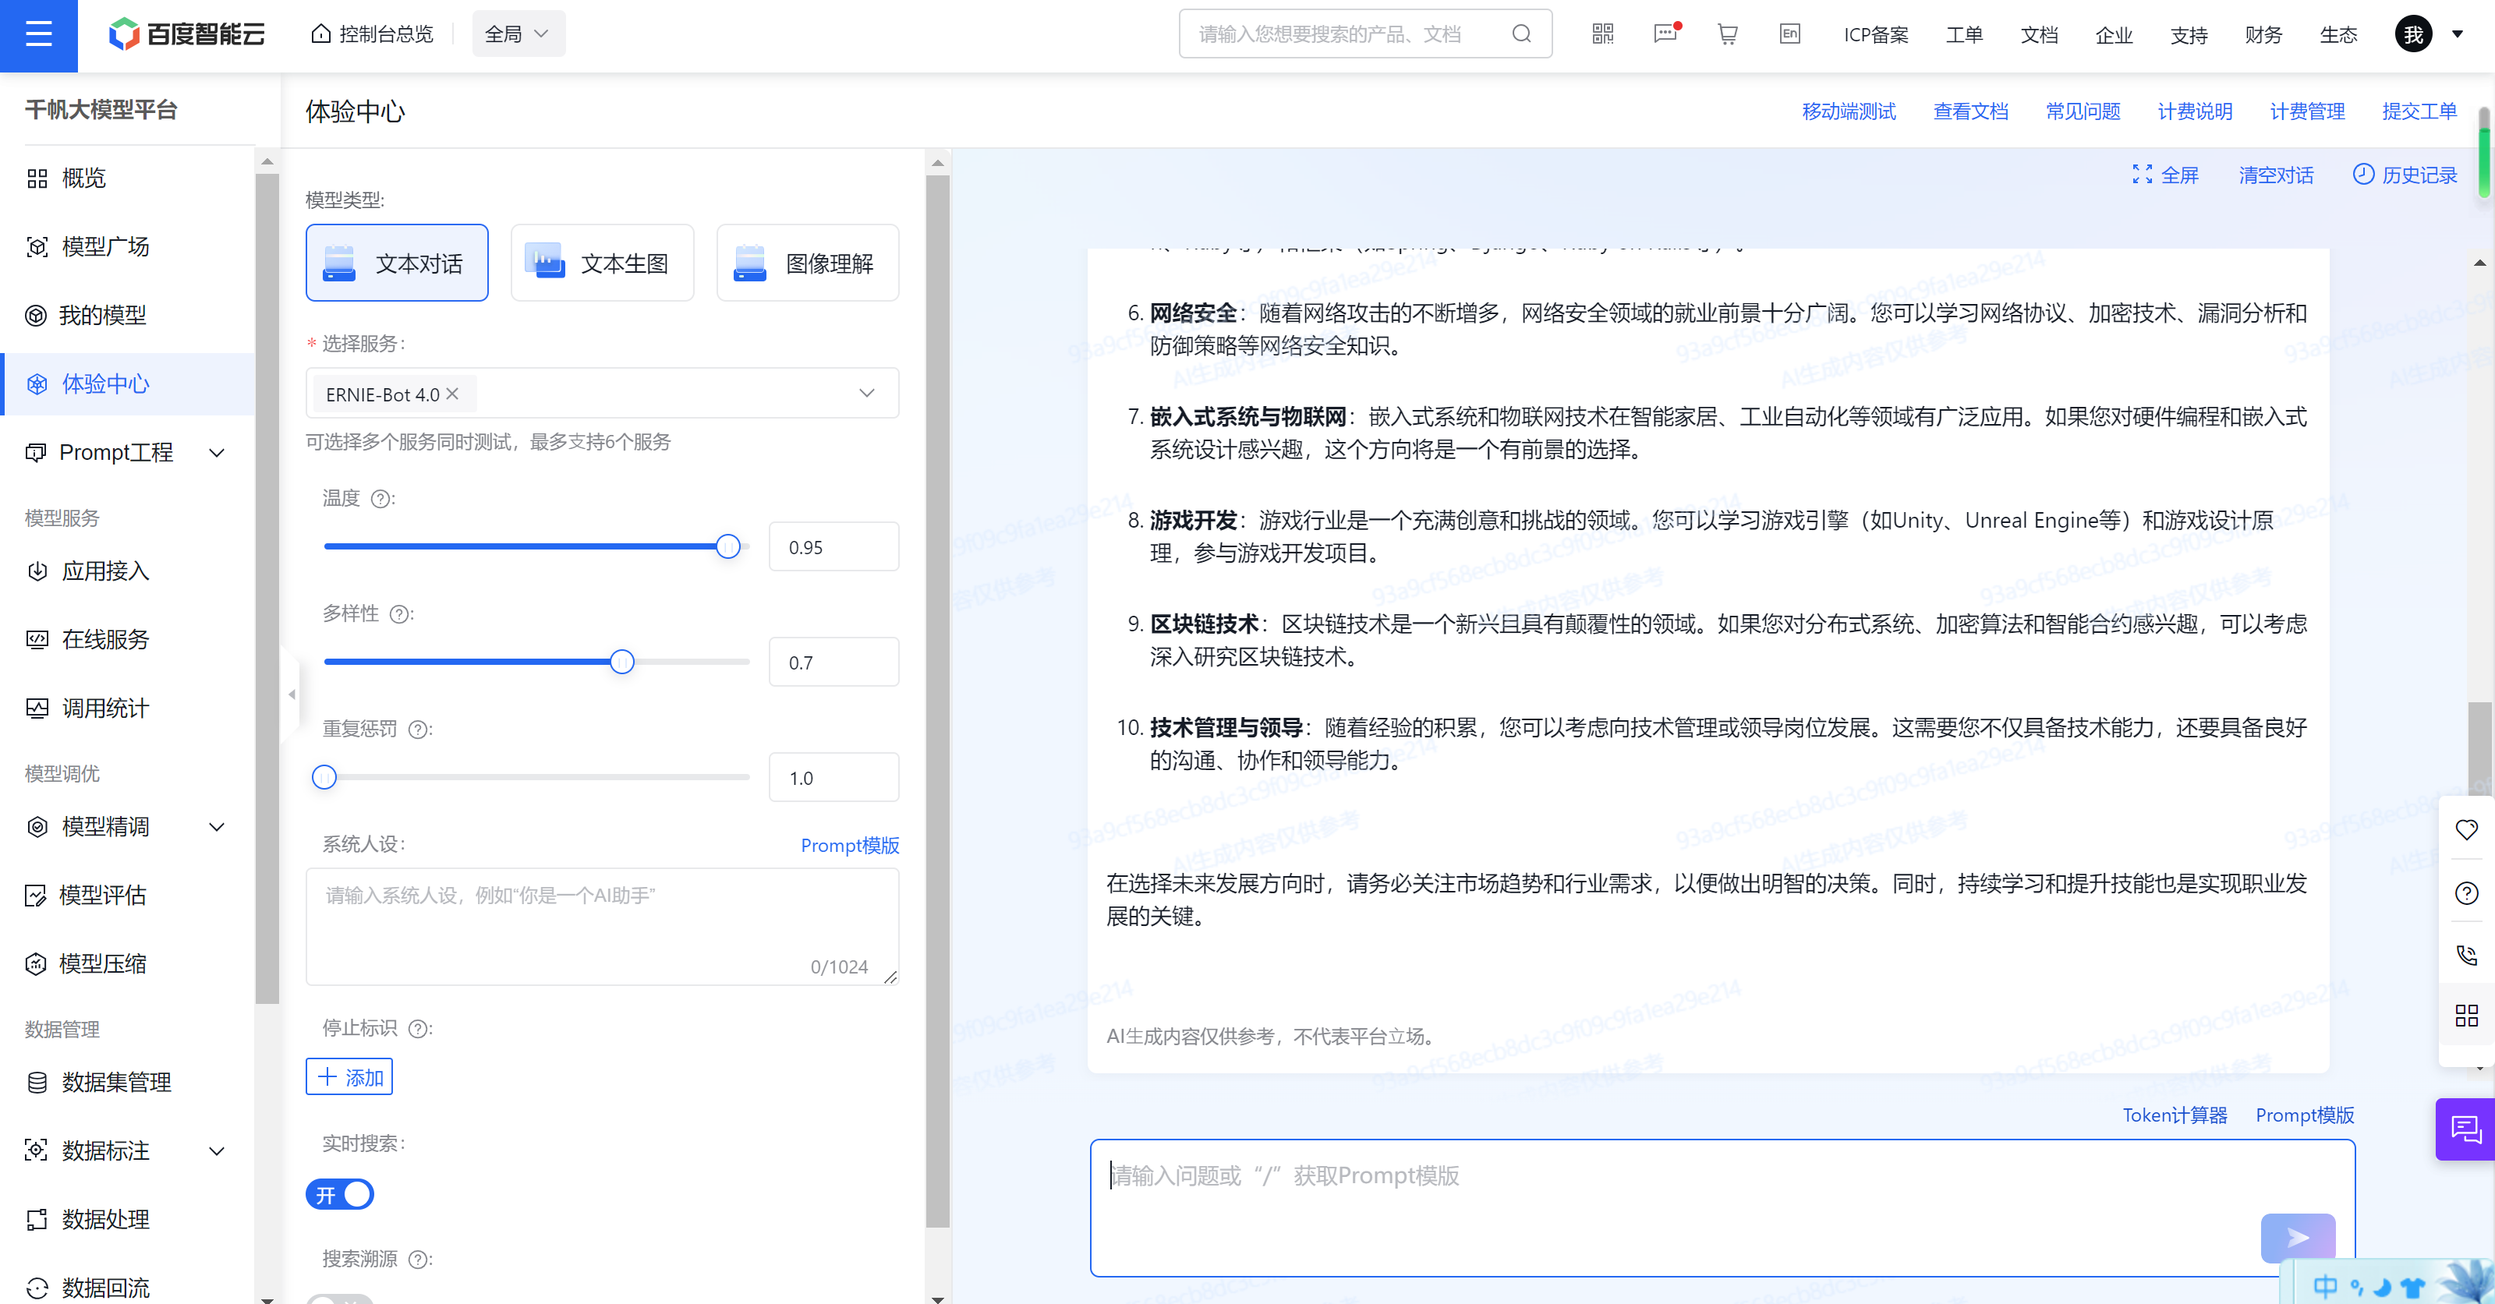
Task: Switch to the 文本生图 model type
Action: coord(601,263)
